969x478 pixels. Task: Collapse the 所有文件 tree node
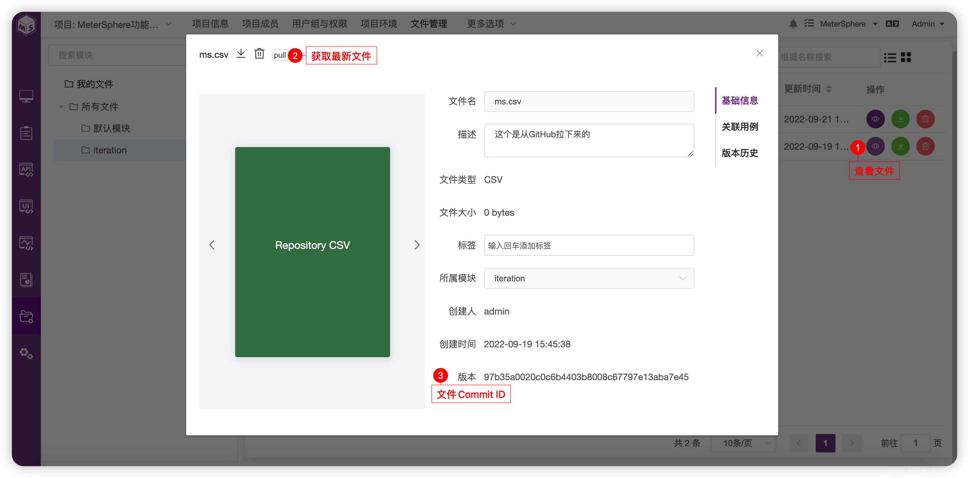click(x=61, y=107)
